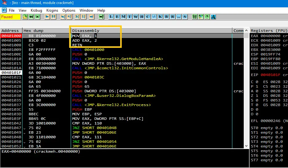Show Threads window via T icon
This screenshot has width=288, height=168.
pyautogui.click(x=129, y=17)
